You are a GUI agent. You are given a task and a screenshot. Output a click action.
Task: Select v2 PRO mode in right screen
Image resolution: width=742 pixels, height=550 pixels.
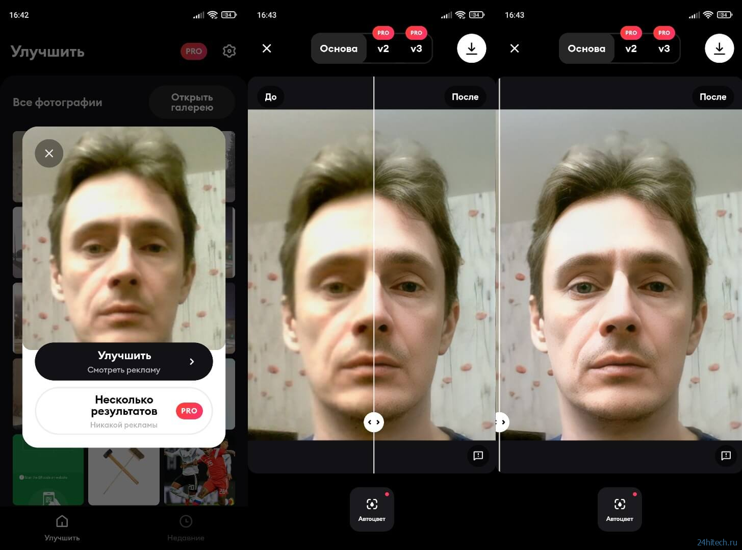(631, 48)
